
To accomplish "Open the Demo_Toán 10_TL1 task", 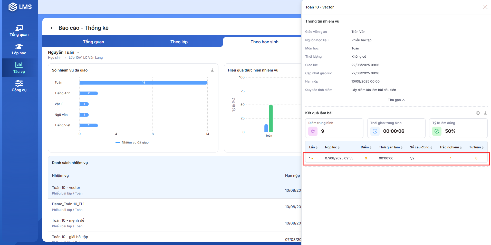I will [68, 204].
